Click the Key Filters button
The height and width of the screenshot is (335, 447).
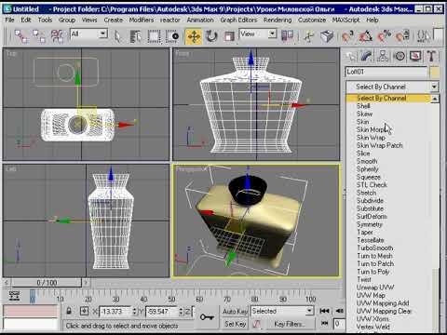[x=289, y=324]
